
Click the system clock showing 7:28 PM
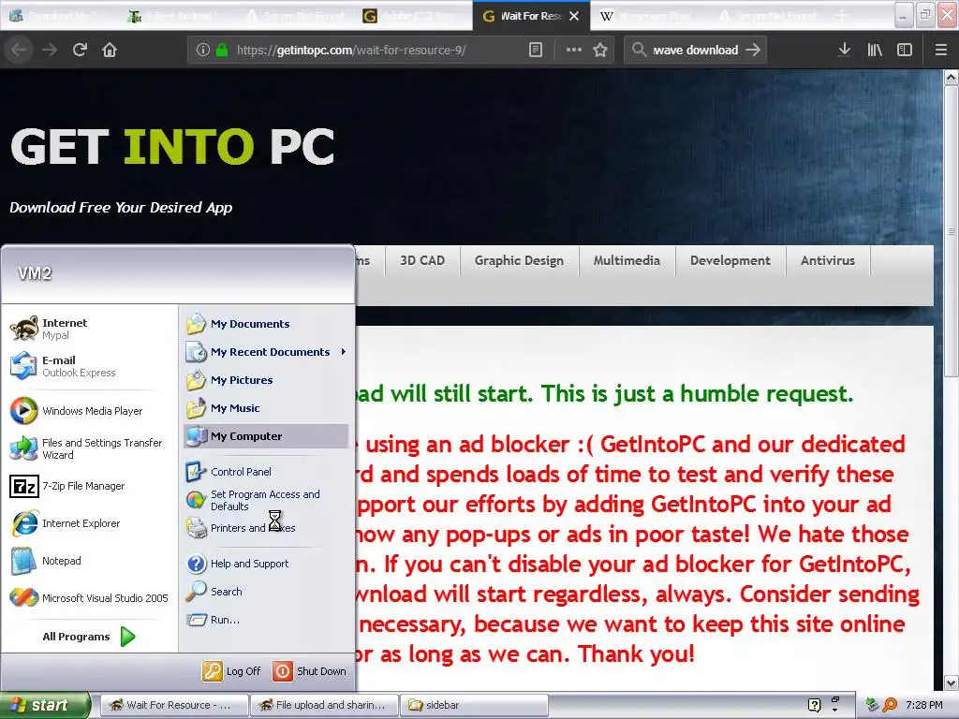[923, 705]
